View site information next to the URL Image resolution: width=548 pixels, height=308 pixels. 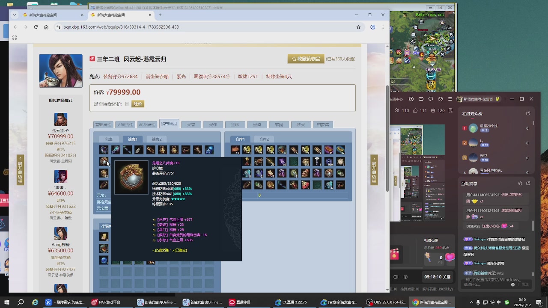[x=59, y=27]
